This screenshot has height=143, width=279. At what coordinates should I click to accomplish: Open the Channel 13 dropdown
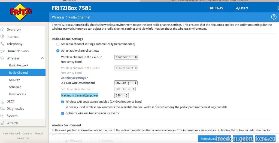click(126, 57)
